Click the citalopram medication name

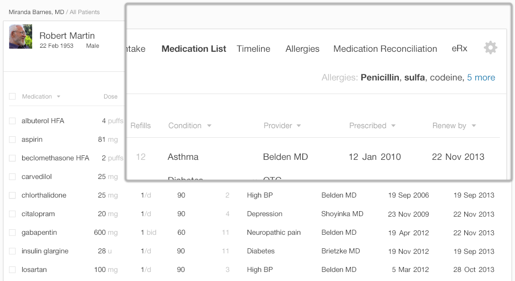tap(38, 214)
